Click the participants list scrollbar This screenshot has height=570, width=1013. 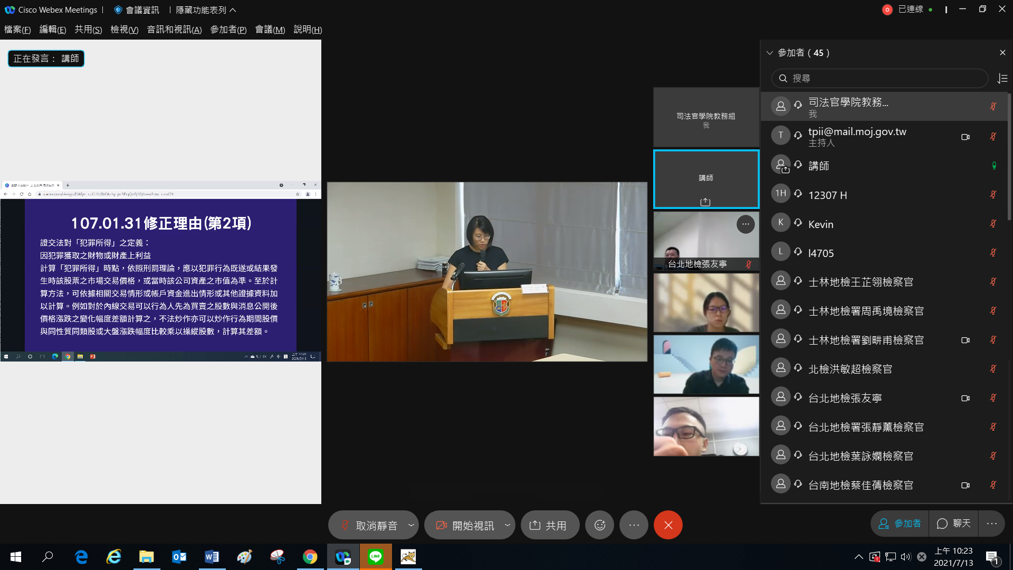[1009, 157]
